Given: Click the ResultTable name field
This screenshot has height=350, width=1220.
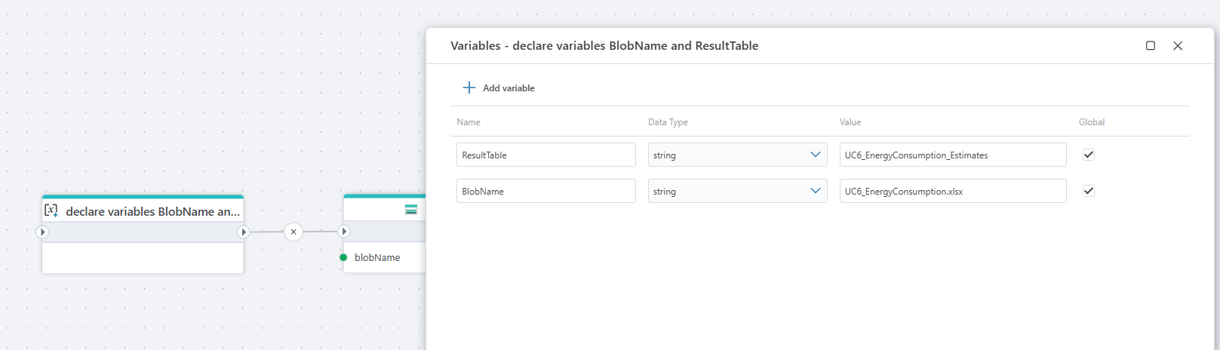Looking at the screenshot, I should pyautogui.click(x=545, y=155).
